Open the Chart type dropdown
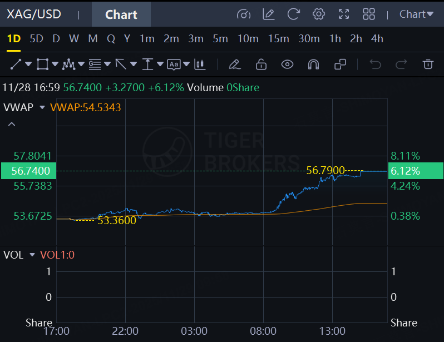 click(416, 14)
